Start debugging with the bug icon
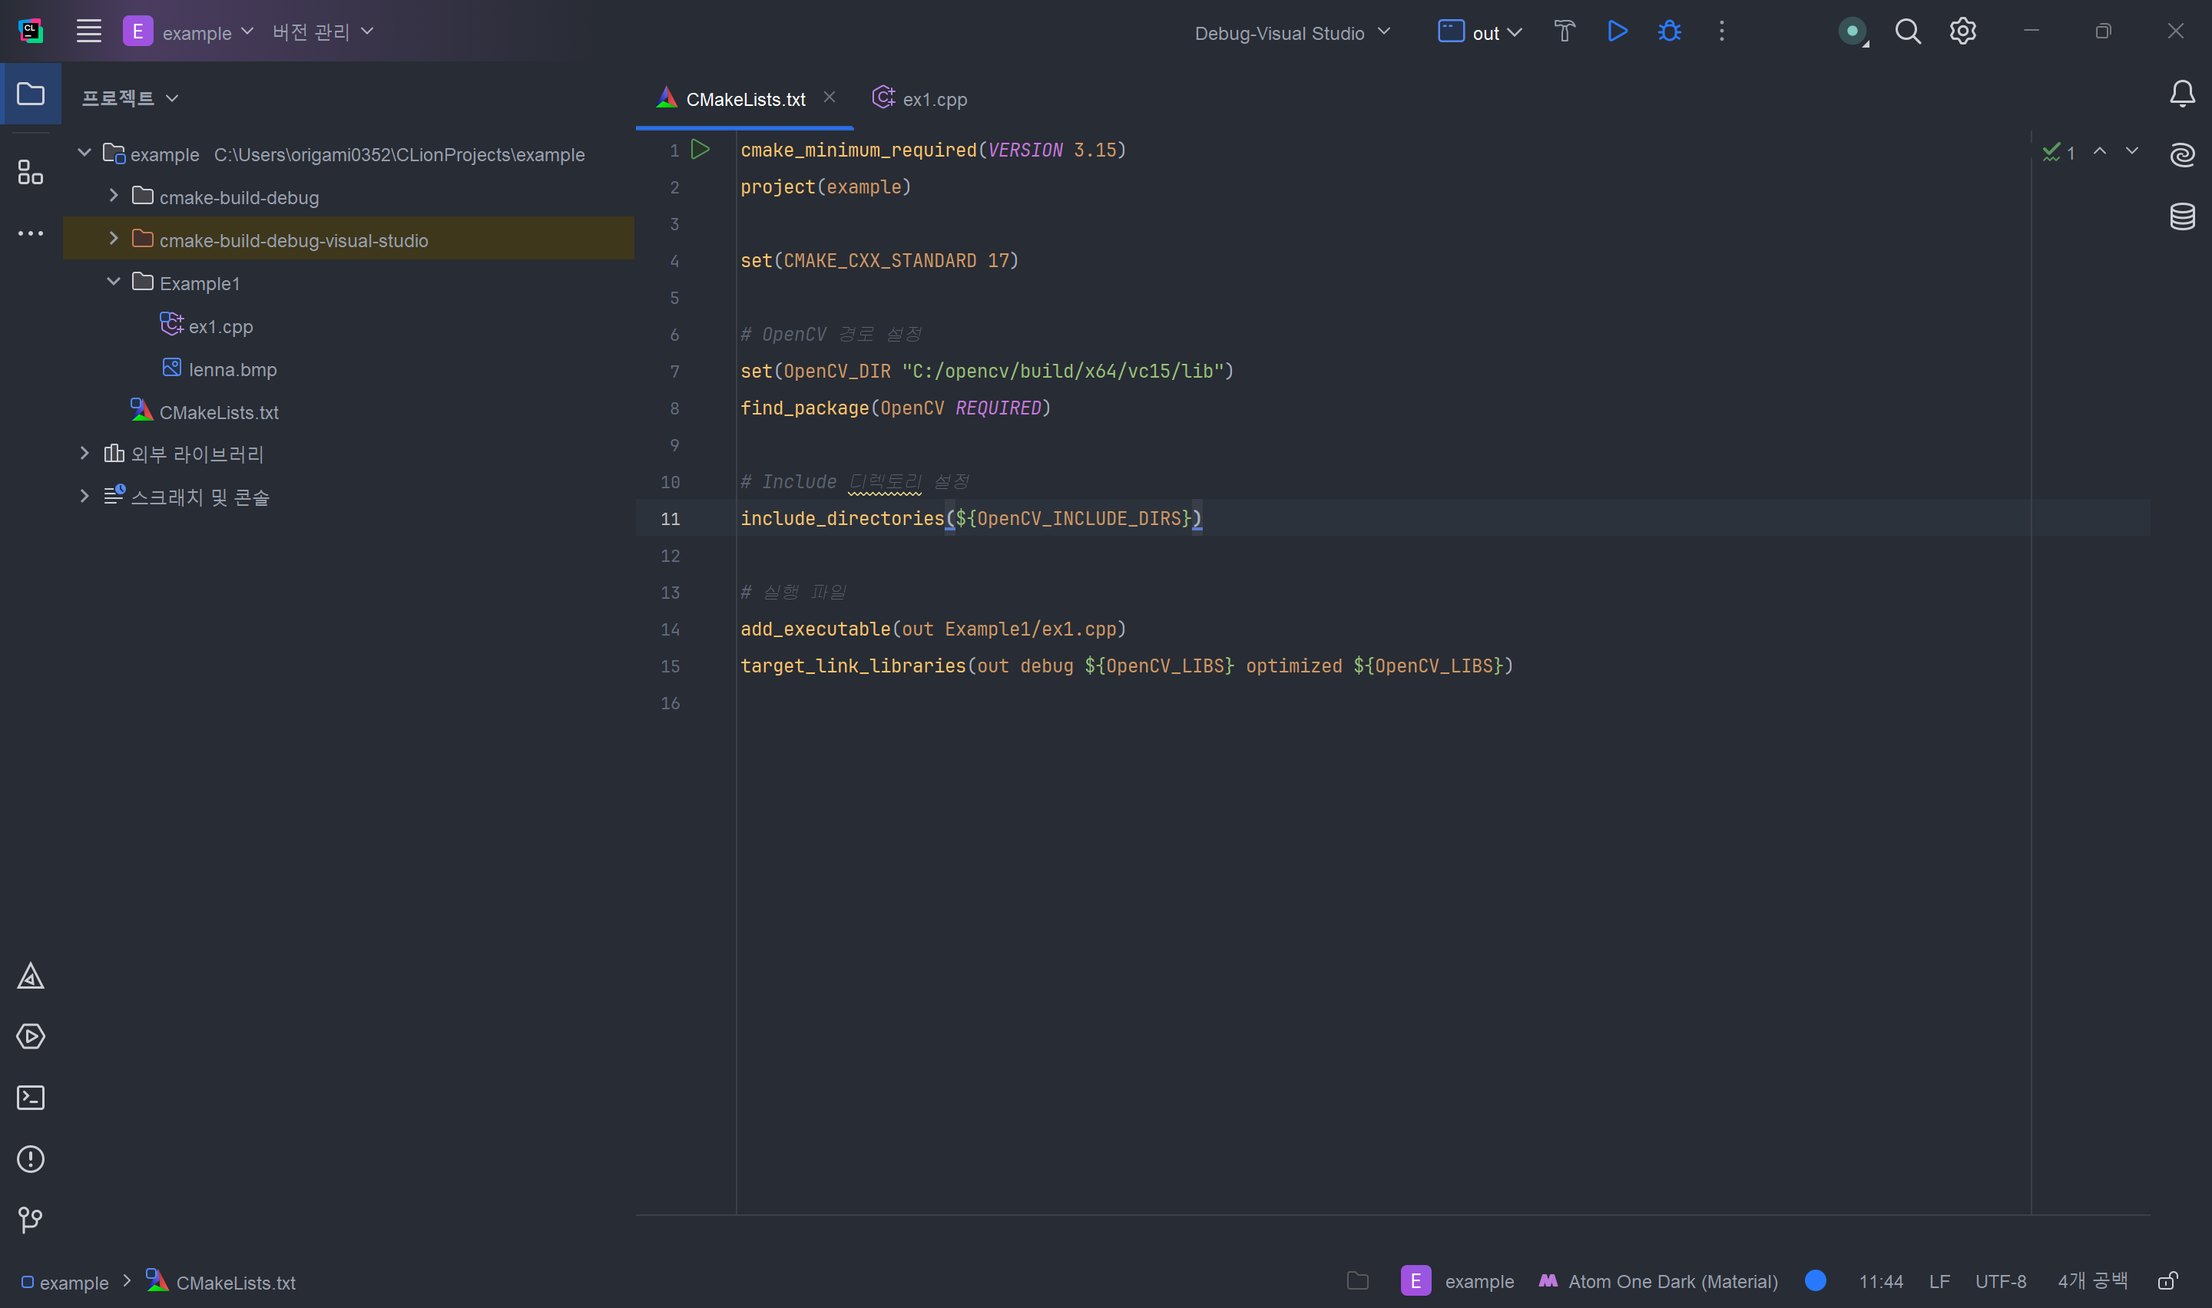 coord(1669,31)
